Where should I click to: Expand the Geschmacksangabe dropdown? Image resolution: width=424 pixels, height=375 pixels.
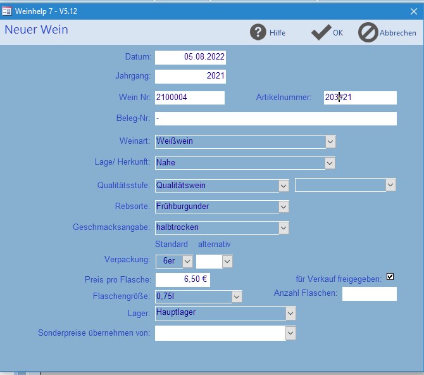pyautogui.click(x=284, y=227)
